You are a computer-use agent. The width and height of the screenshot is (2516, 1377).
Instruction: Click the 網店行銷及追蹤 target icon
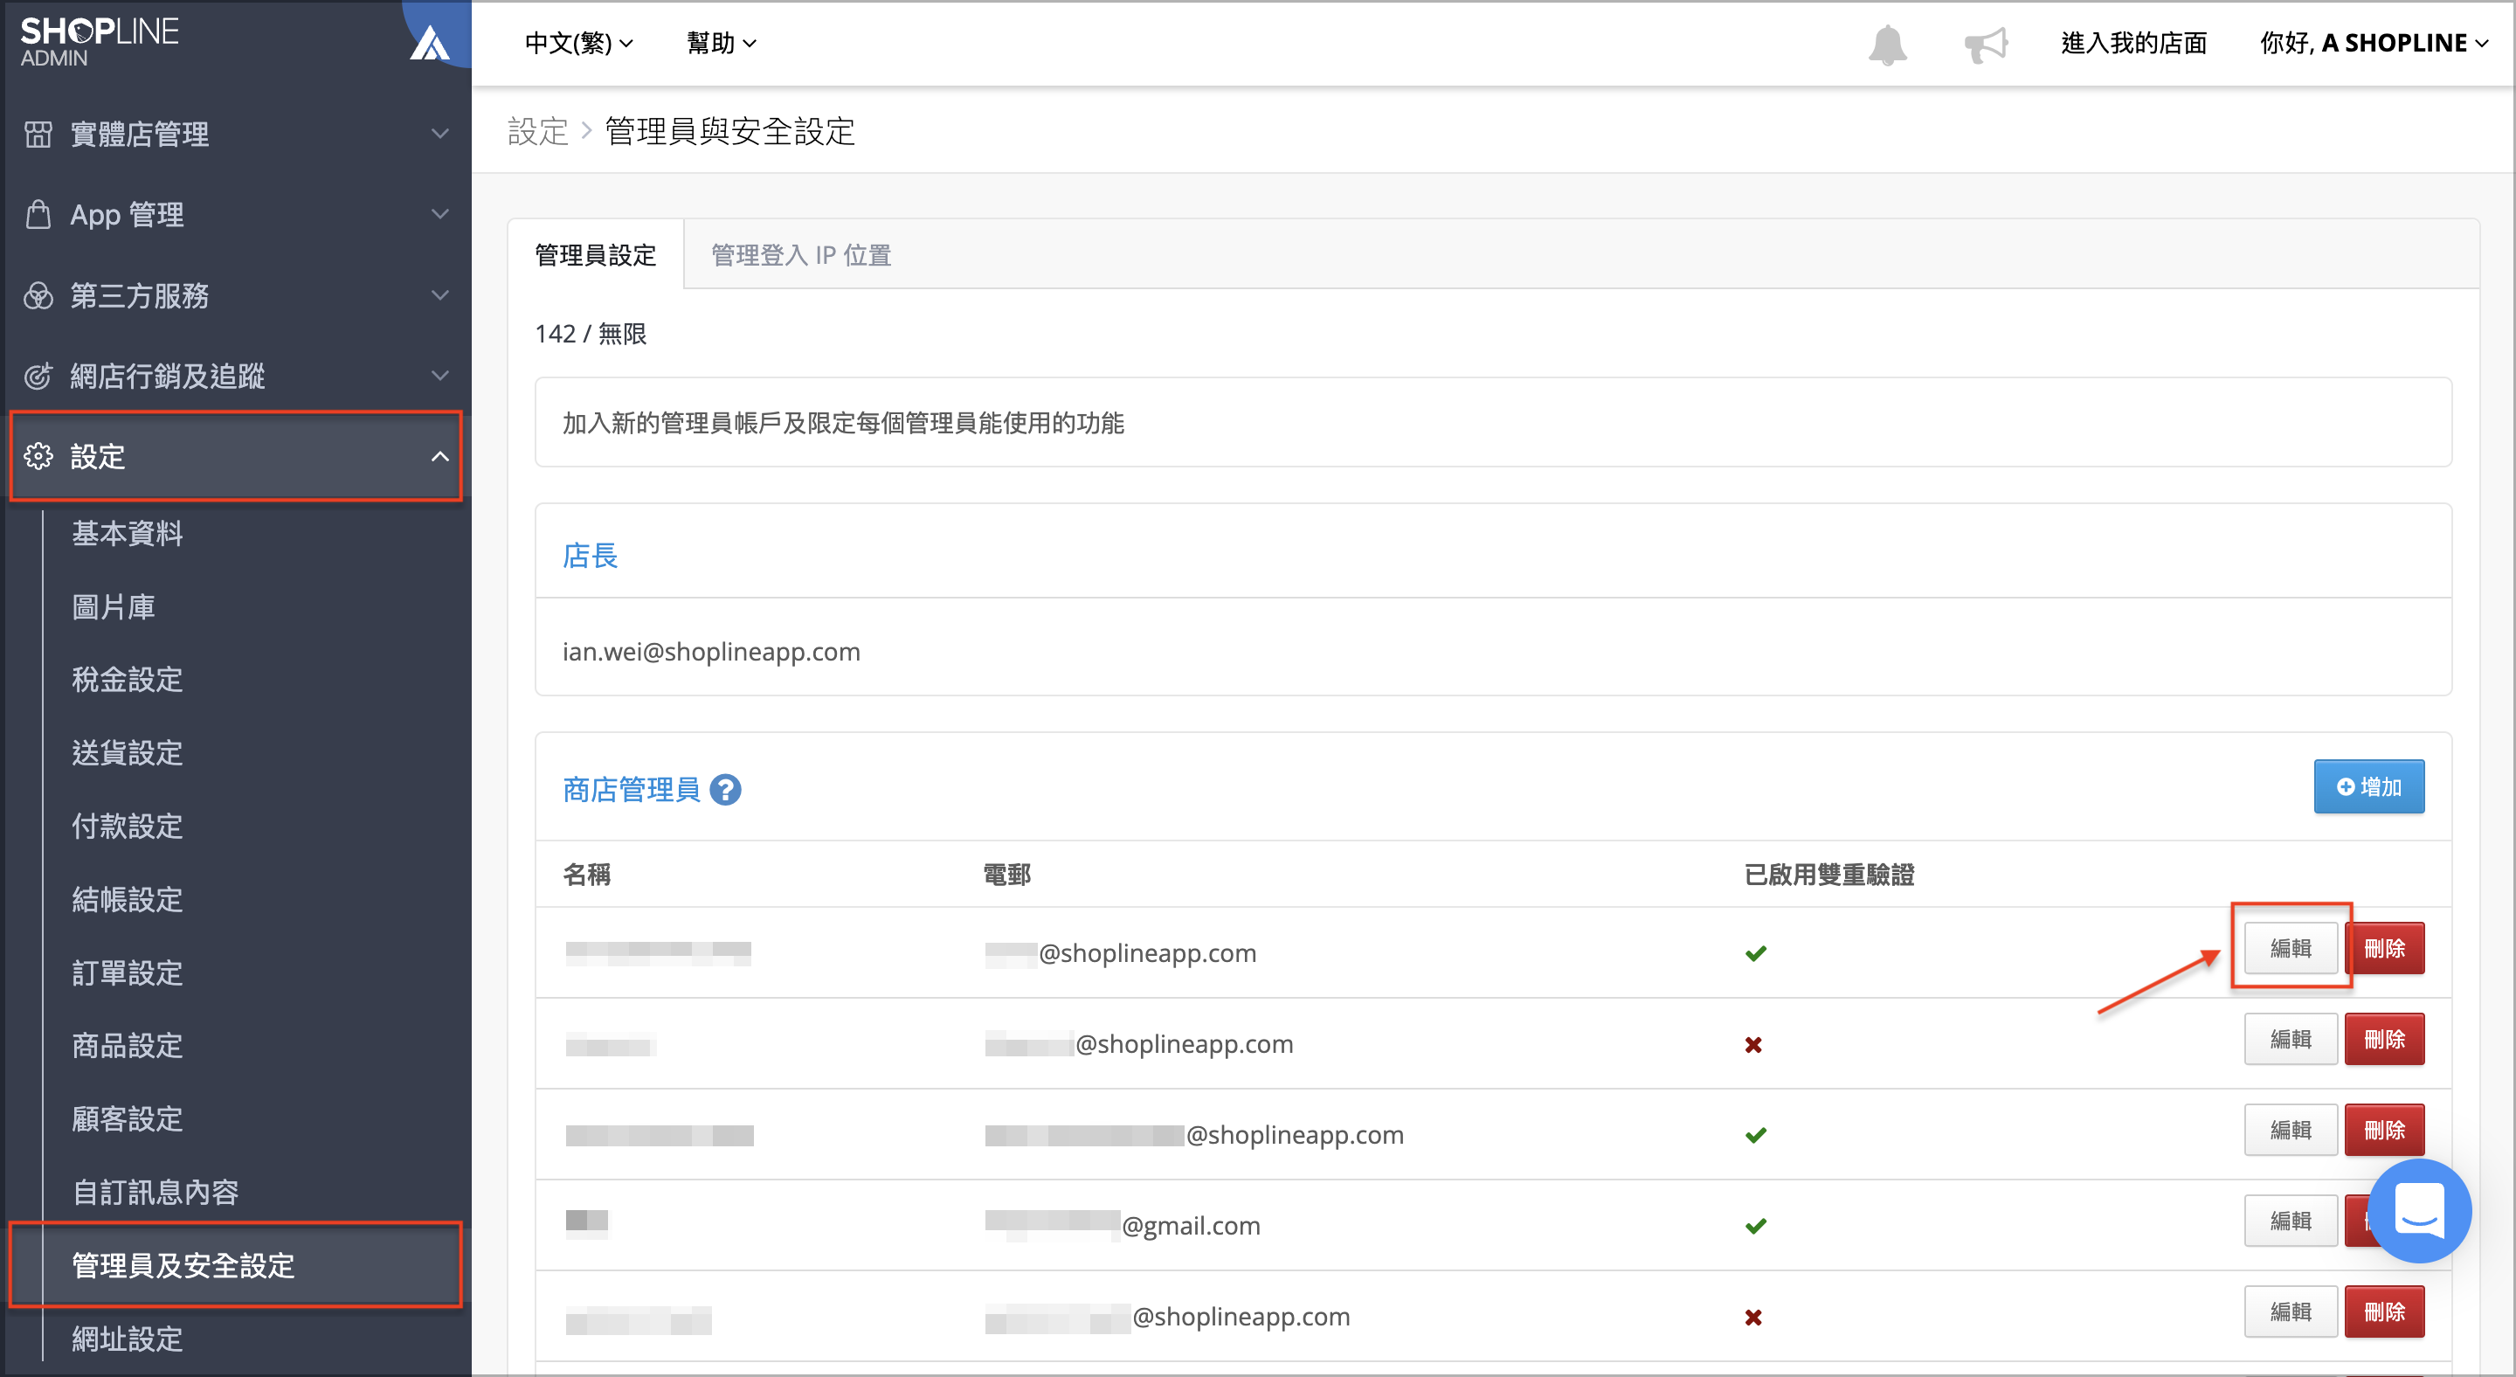click(x=38, y=375)
